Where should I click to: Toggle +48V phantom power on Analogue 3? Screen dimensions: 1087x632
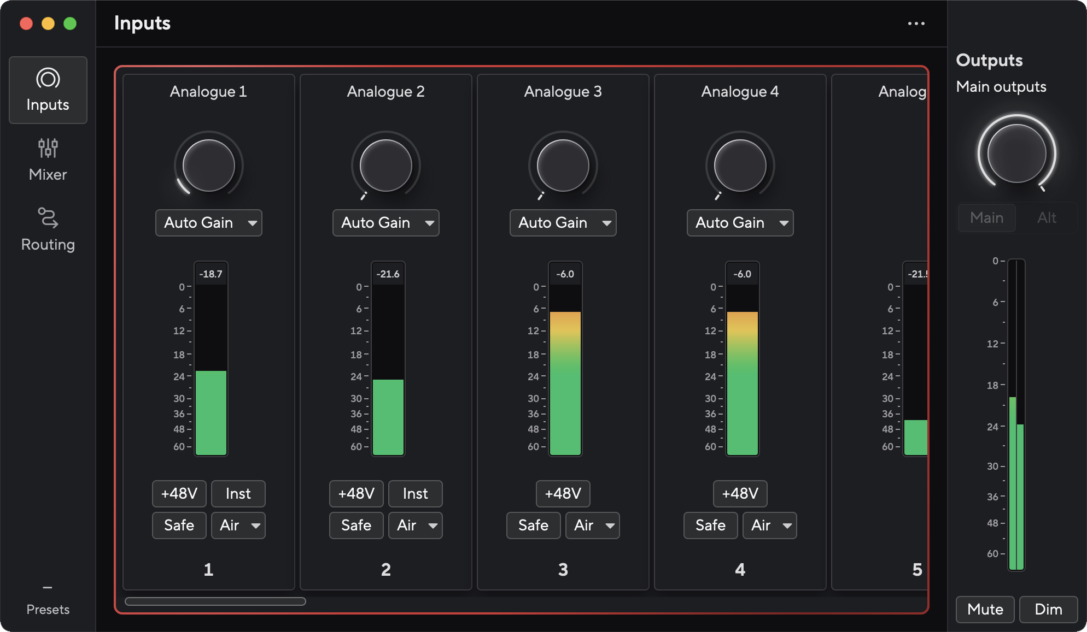click(x=563, y=494)
